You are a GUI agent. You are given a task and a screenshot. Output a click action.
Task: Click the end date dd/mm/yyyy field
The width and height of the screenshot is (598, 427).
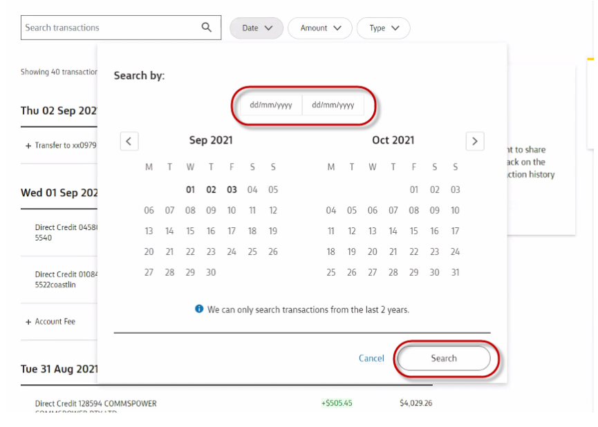pos(333,106)
